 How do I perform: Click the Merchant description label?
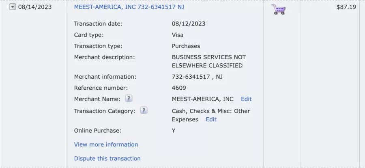[x=105, y=57]
